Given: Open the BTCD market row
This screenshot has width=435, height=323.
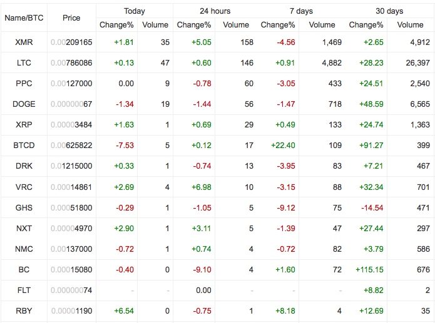Looking at the screenshot, I should [218, 146].
